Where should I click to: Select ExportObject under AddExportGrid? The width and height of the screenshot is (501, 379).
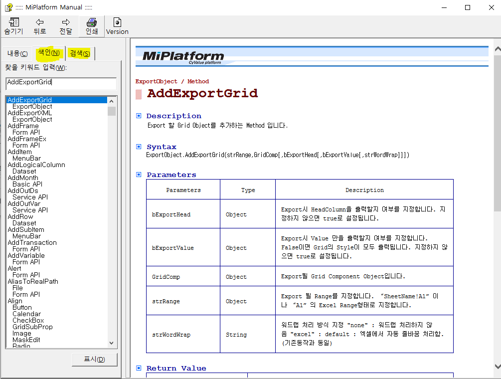[x=32, y=106]
